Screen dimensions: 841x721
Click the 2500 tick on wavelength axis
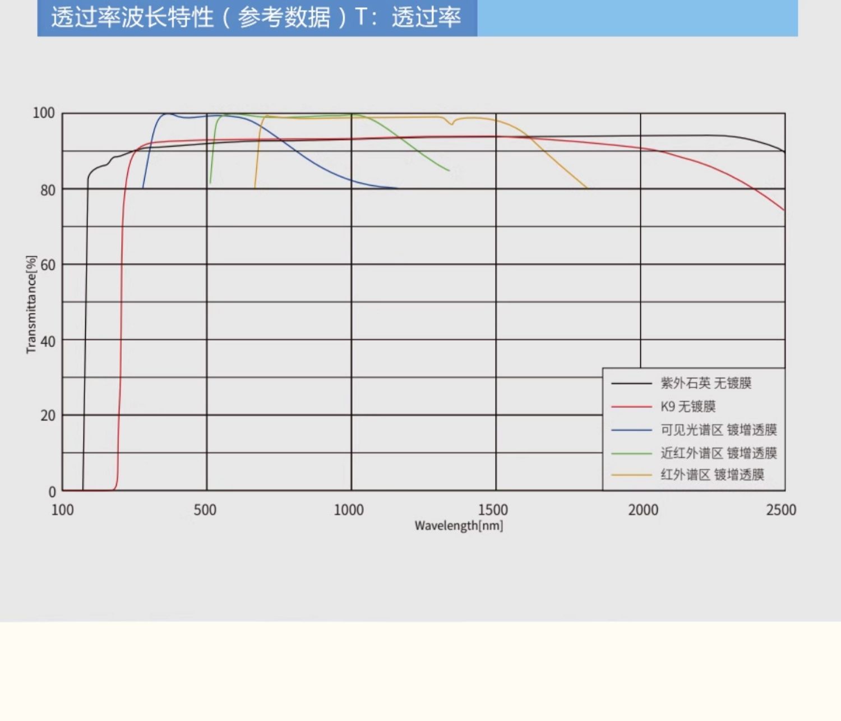[781, 510]
